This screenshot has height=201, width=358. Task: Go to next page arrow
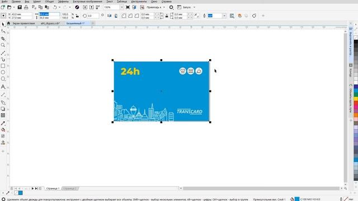click(32, 189)
